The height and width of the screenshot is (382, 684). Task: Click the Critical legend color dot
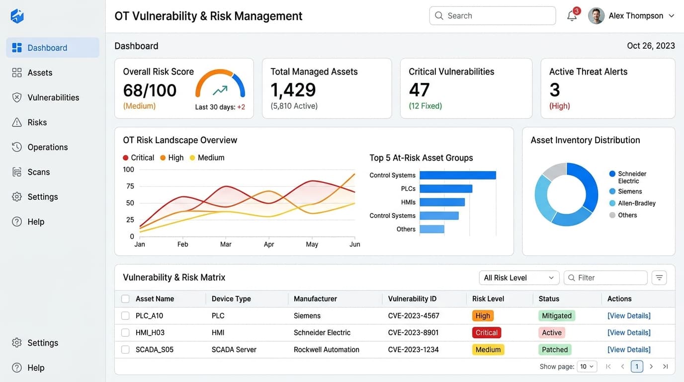point(126,158)
